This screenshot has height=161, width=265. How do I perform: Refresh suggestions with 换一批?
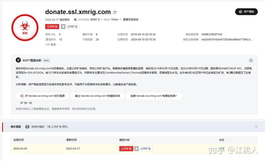pyautogui.click(x=26, y=103)
